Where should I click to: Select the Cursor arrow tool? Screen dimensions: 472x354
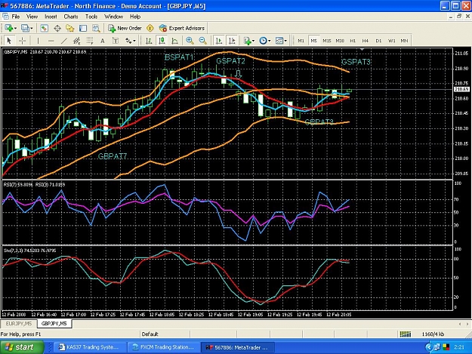tap(9, 40)
